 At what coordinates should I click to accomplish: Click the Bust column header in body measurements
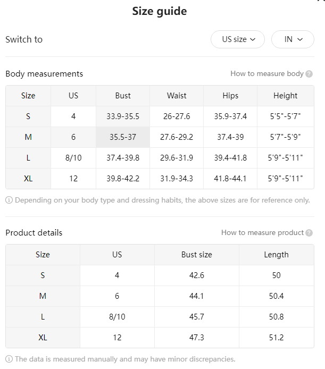tap(123, 96)
